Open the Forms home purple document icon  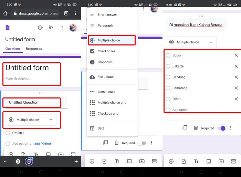[8, 28]
